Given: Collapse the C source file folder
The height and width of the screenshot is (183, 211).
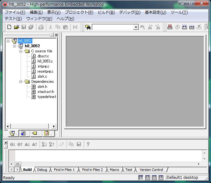Looking at the screenshot, I should pos(21,51).
